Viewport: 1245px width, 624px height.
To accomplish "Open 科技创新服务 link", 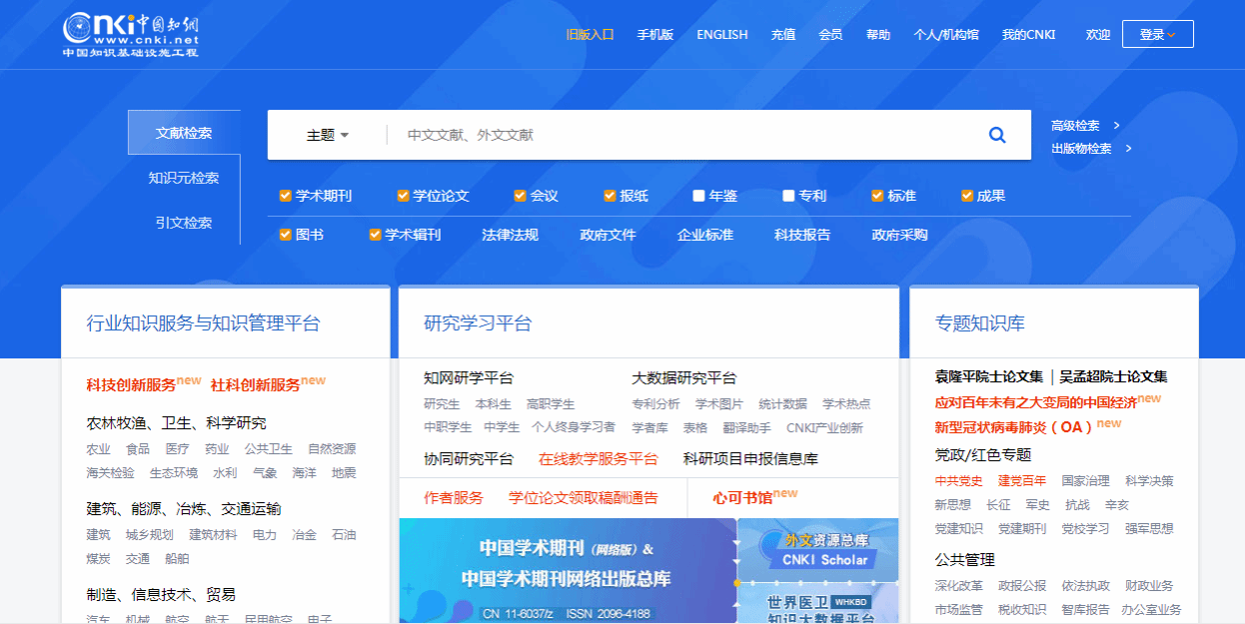I will click(131, 384).
